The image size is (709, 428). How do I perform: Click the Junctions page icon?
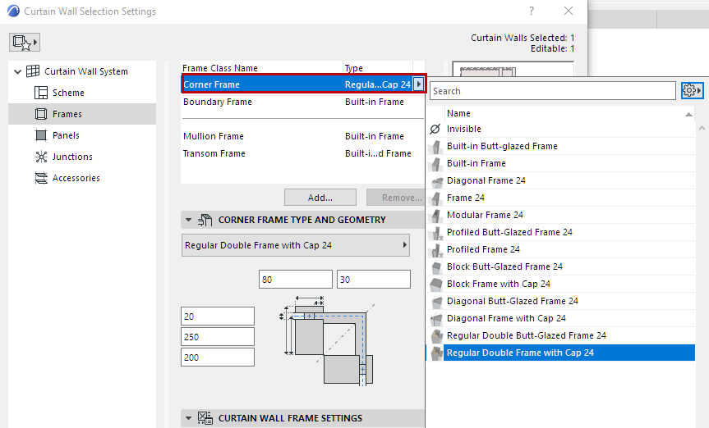pos(41,157)
